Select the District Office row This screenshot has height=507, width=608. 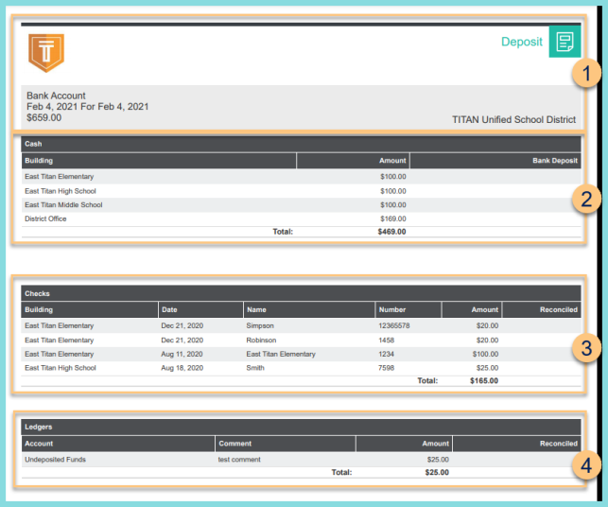(x=301, y=219)
